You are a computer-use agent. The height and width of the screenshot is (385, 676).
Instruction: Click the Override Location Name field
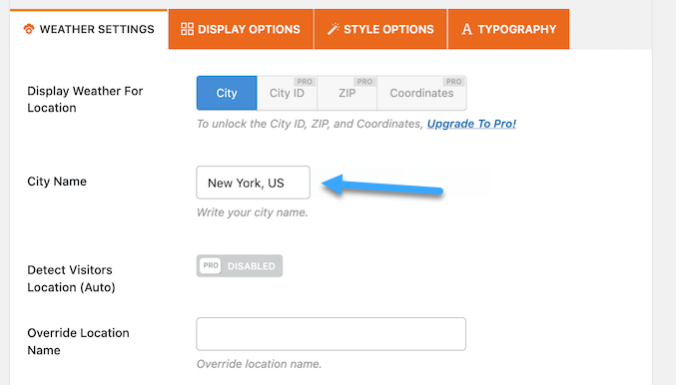coord(332,334)
